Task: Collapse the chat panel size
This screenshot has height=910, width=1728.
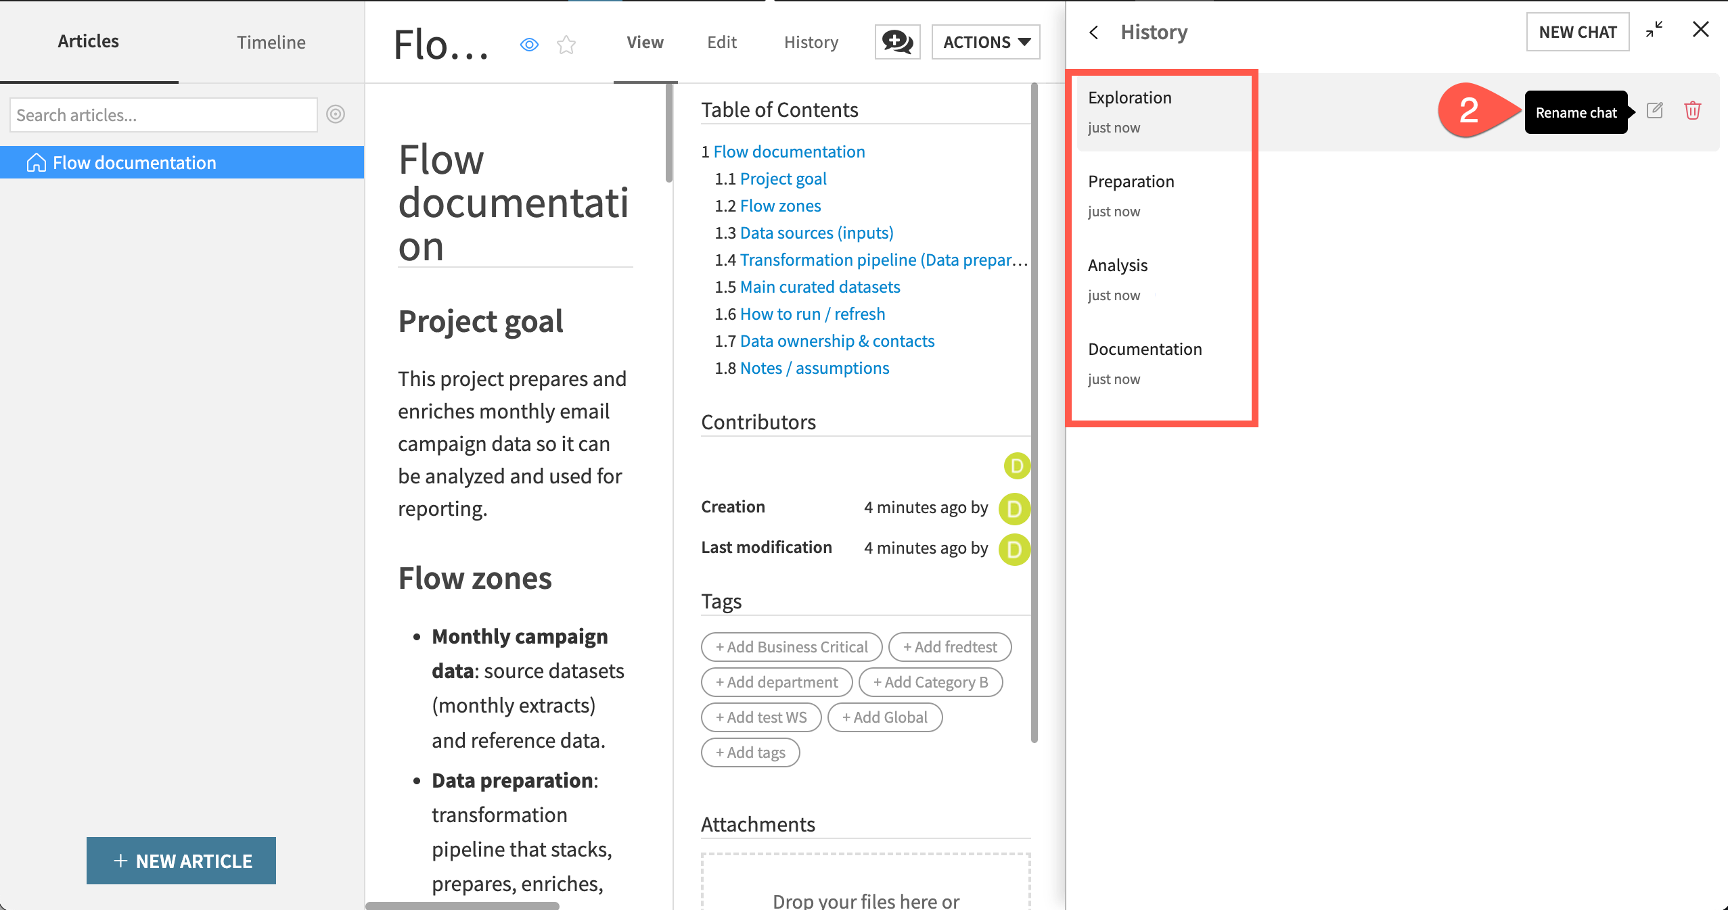Action: 1654,30
